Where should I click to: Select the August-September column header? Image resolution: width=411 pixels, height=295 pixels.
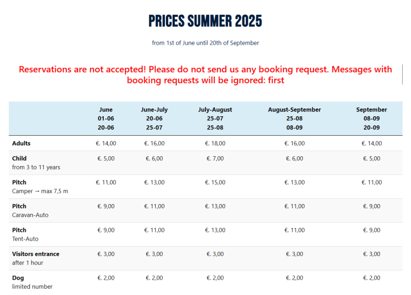[294, 118]
